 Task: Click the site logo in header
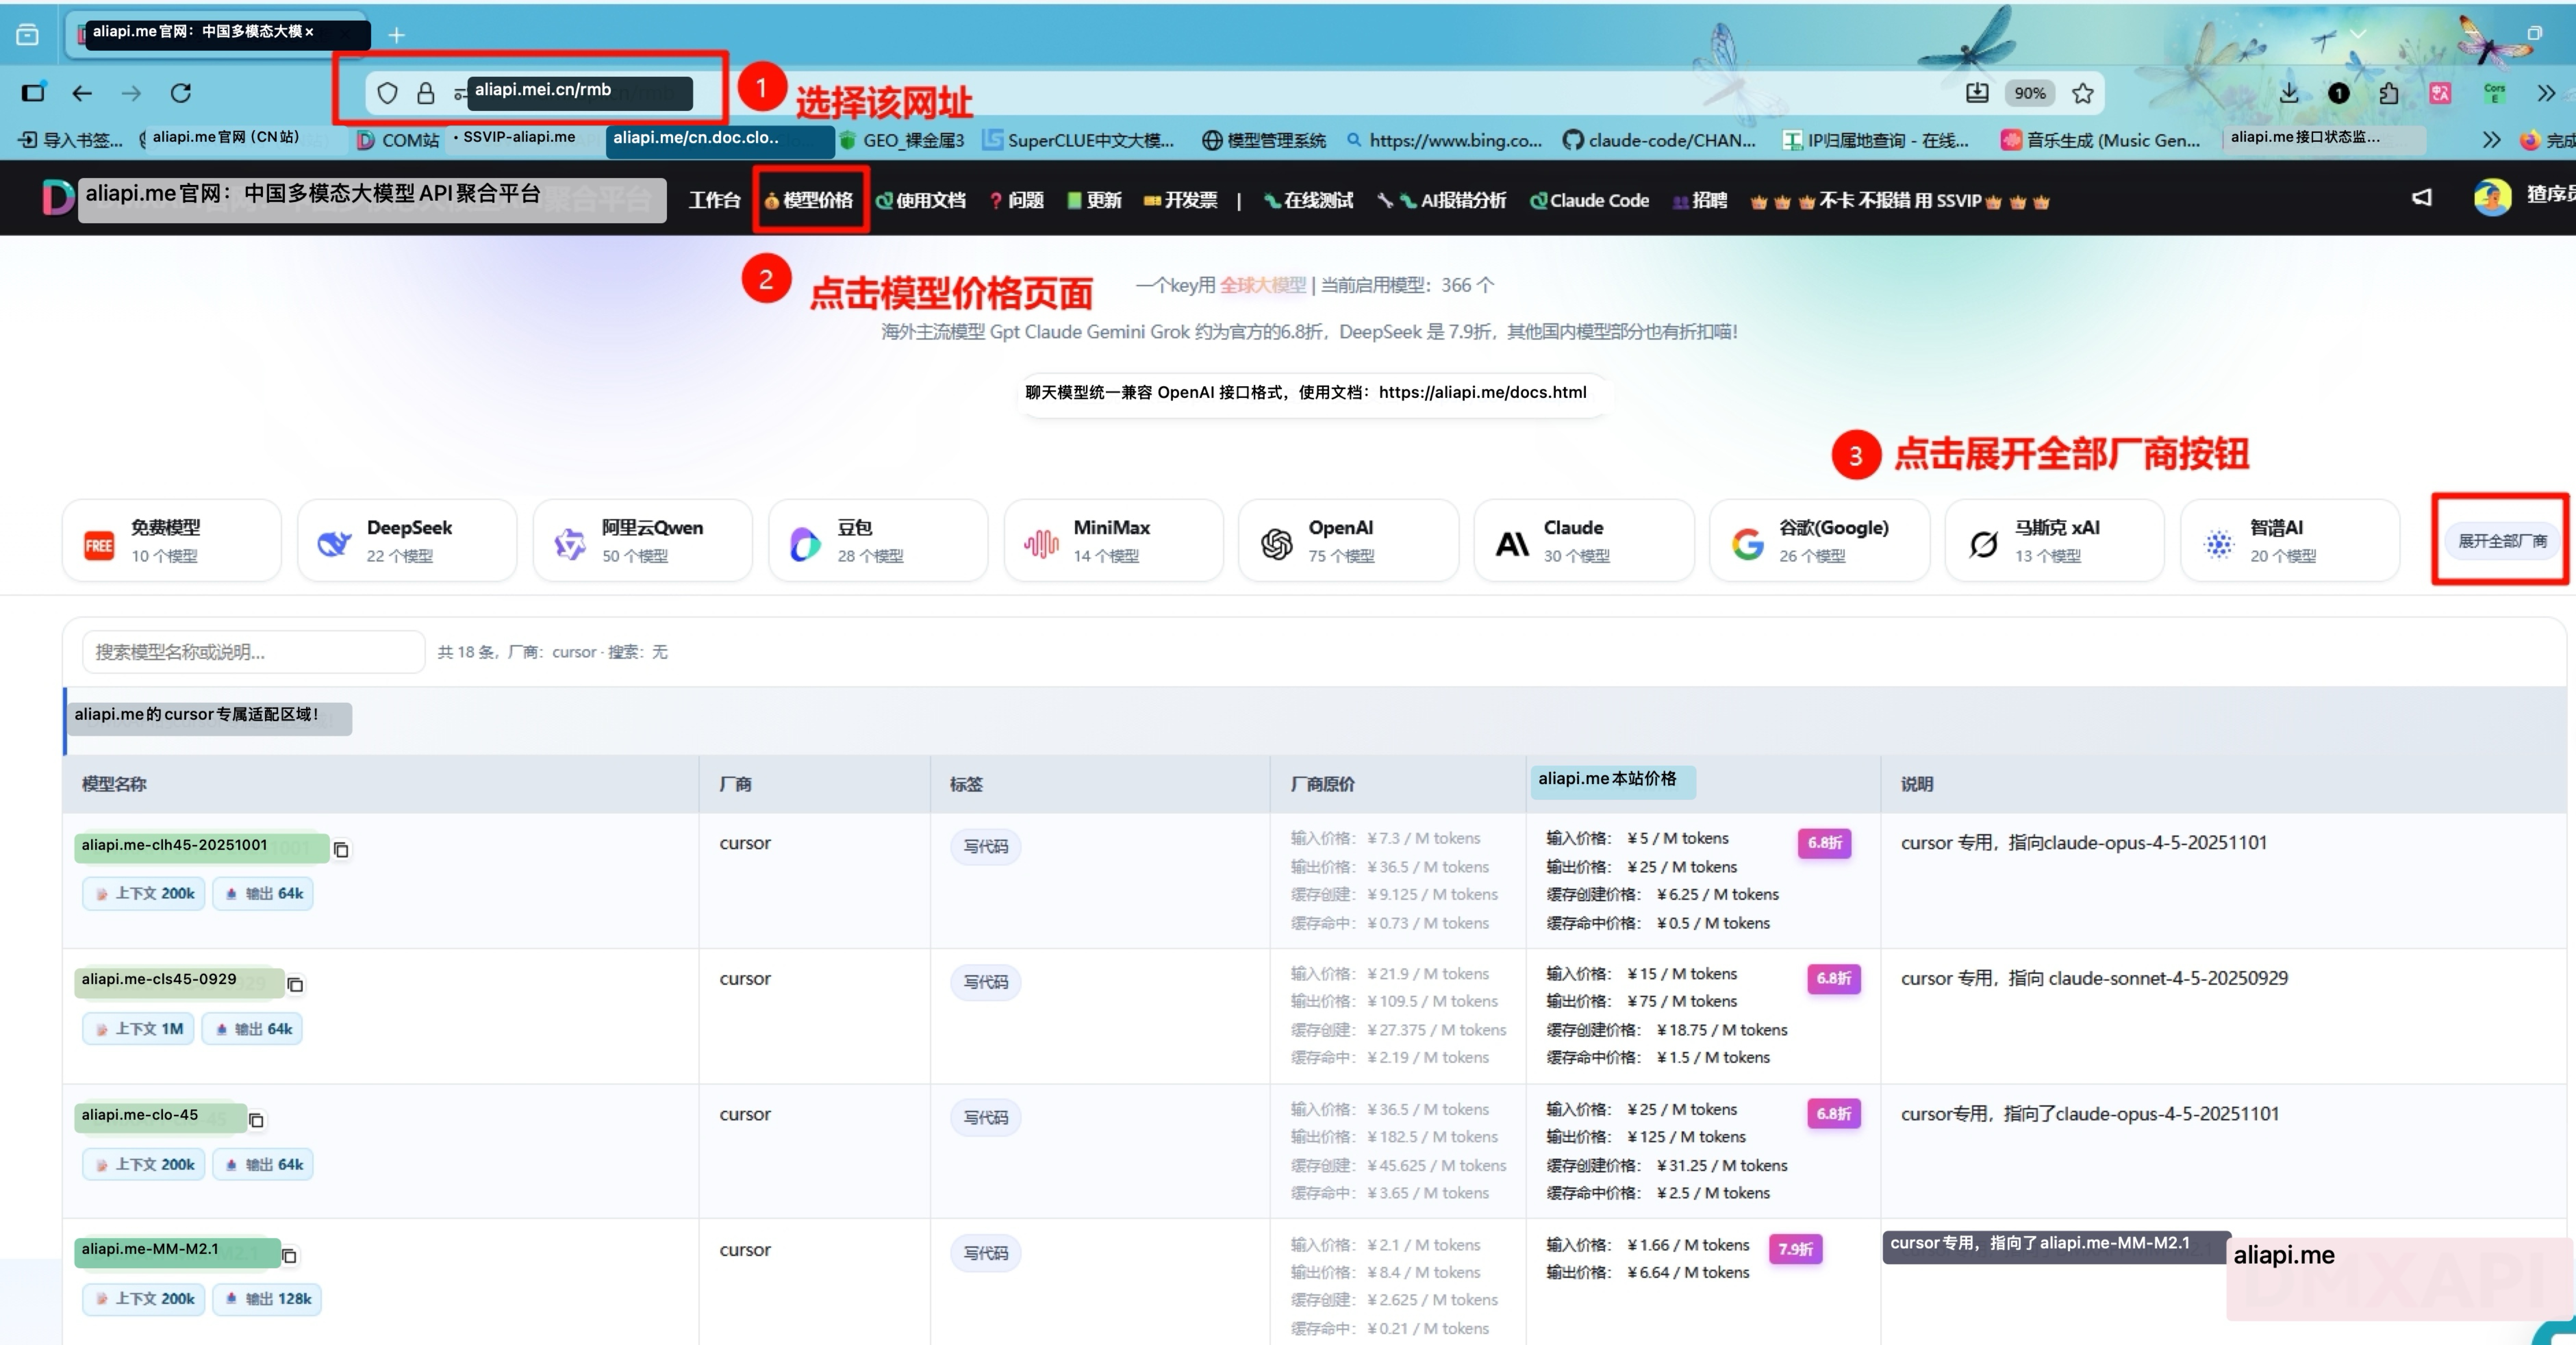point(58,198)
